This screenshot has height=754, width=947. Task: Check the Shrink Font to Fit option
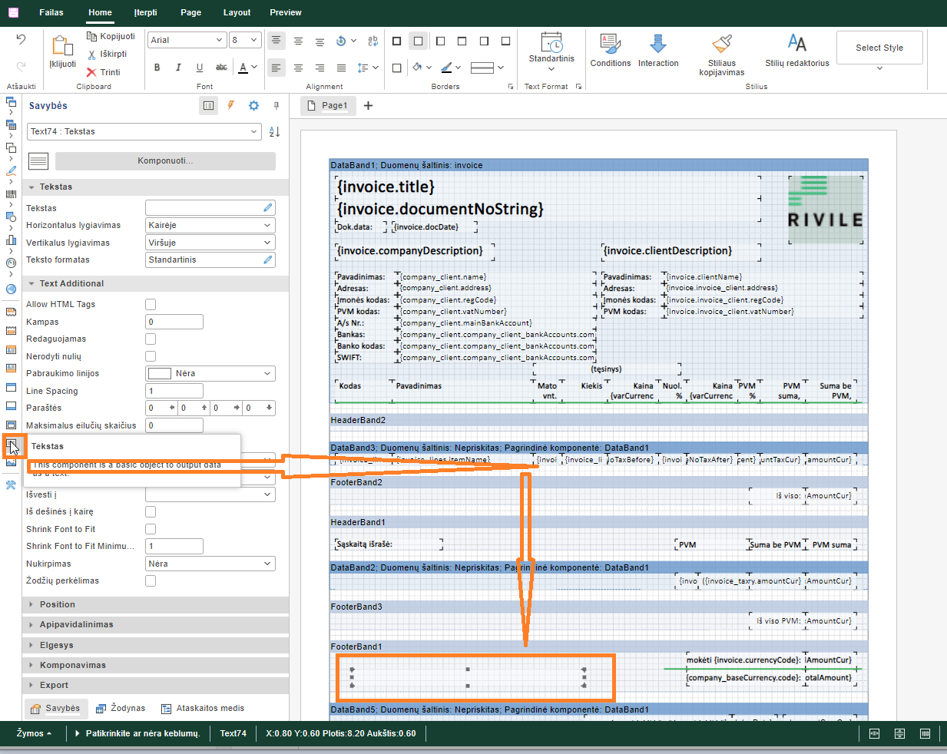click(x=151, y=529)
